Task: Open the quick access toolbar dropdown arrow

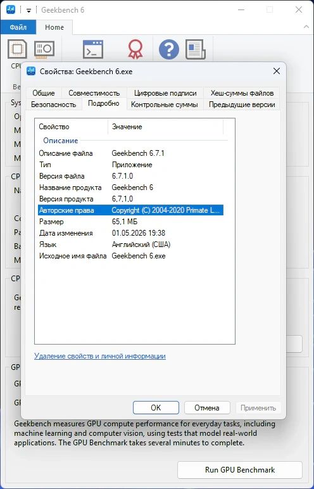Action: point(28,10)
